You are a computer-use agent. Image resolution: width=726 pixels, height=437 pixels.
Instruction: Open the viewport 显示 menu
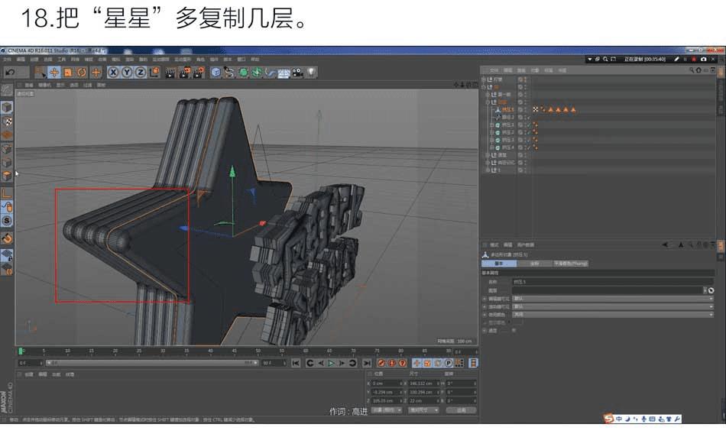pos(60,85)
